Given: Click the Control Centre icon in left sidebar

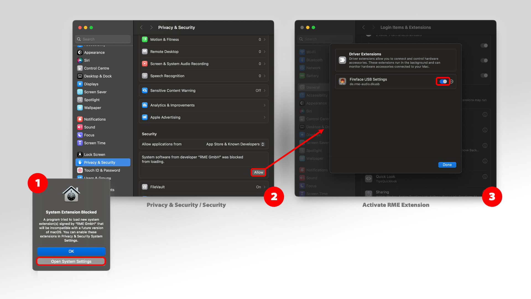Looking at the screenshot, I should pyautogui.click(x=80, y=68).
